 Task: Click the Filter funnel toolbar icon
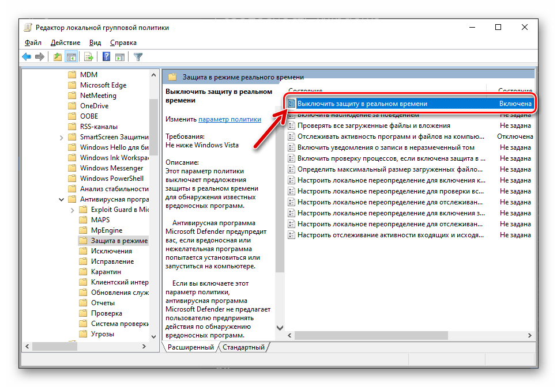[138, 57]
